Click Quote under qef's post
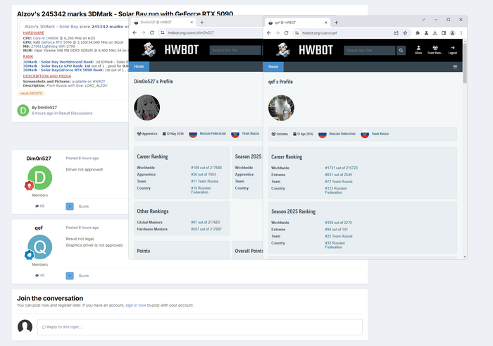This screenshot has width=493, height=346. click(x=84, y=276)
